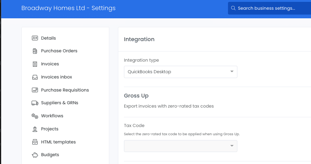Screen dimensions: 311x164
Task: Expand the Tax Code dropdown
Action: (181, 146)
